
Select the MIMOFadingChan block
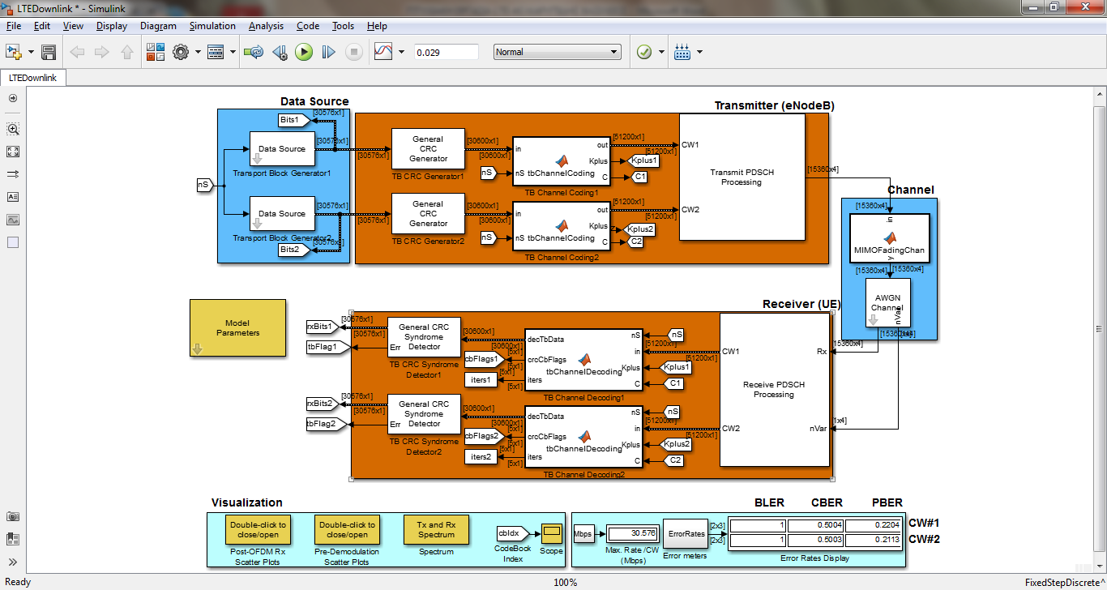(889, 239)
